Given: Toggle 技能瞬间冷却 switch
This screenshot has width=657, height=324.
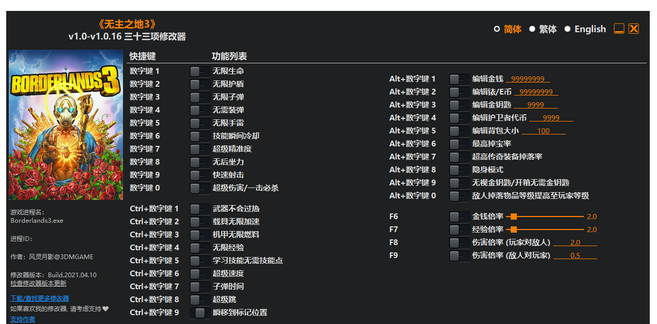Looking at the screenshot, I should pos(200,136).
